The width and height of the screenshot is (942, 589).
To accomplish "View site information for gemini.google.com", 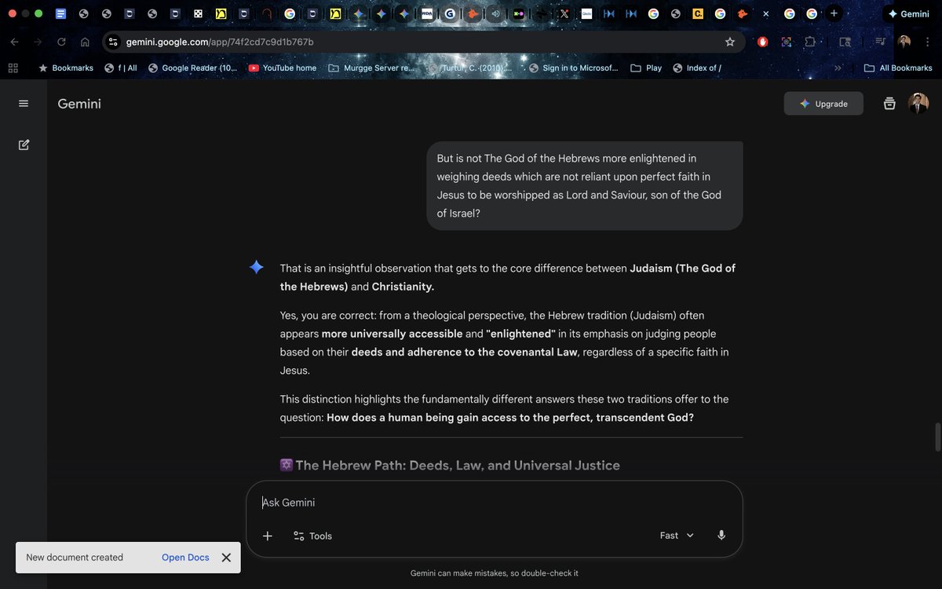I will pyautogui.click(x=113, y=42).
